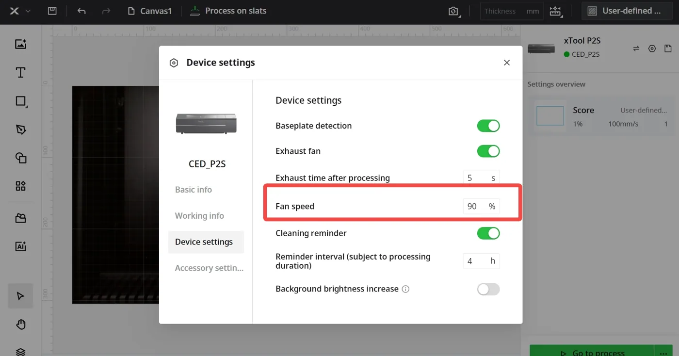Expand the xTool logo menu chevron
The image size is (679, 356).
click(28, 11)
